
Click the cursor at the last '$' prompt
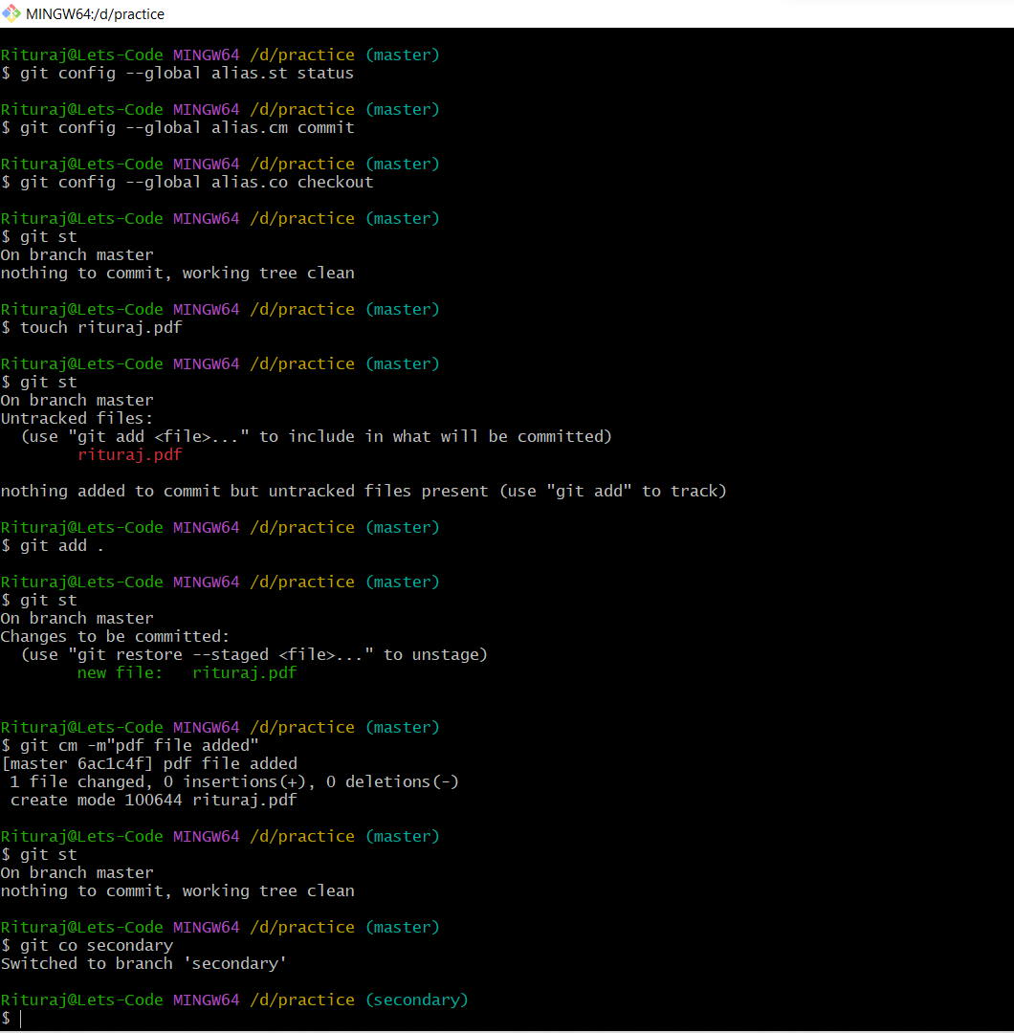[21, 1019]
